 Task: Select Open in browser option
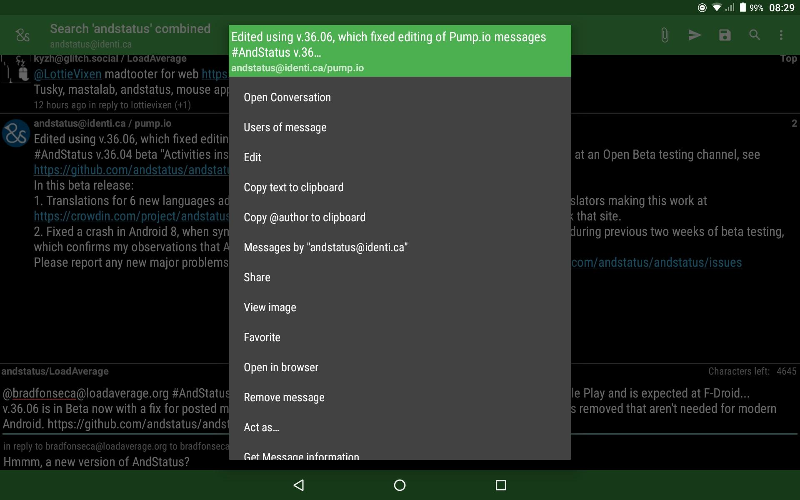[x=400, y=367]
